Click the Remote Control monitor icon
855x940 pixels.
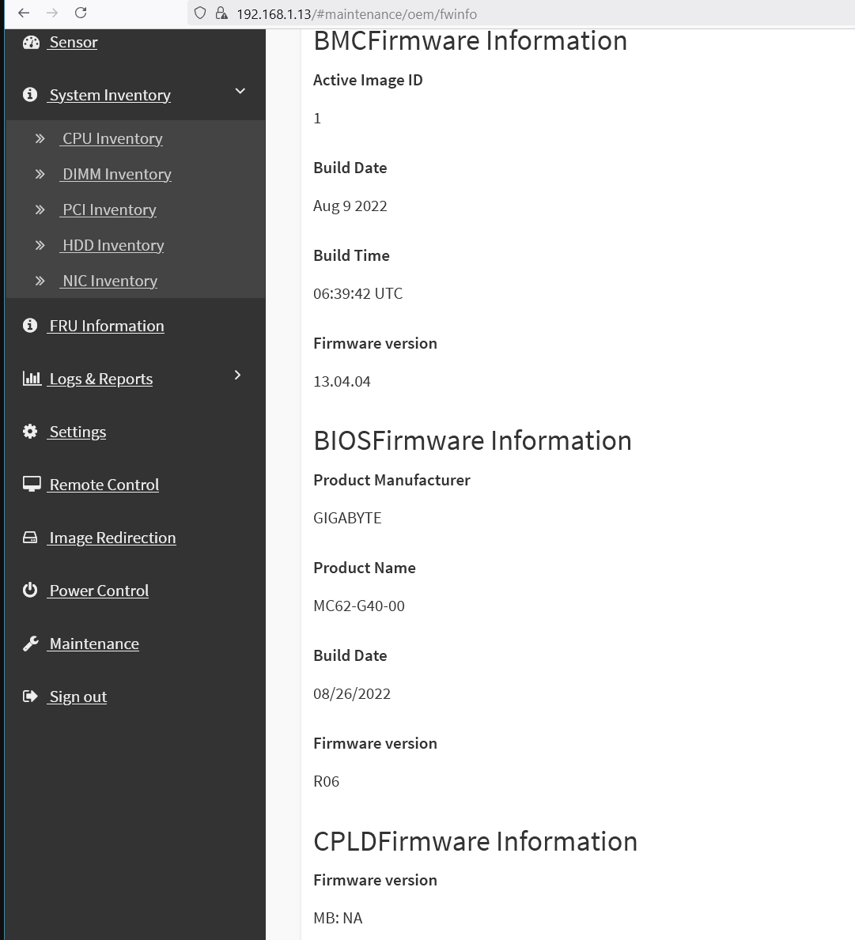[32, 485]
